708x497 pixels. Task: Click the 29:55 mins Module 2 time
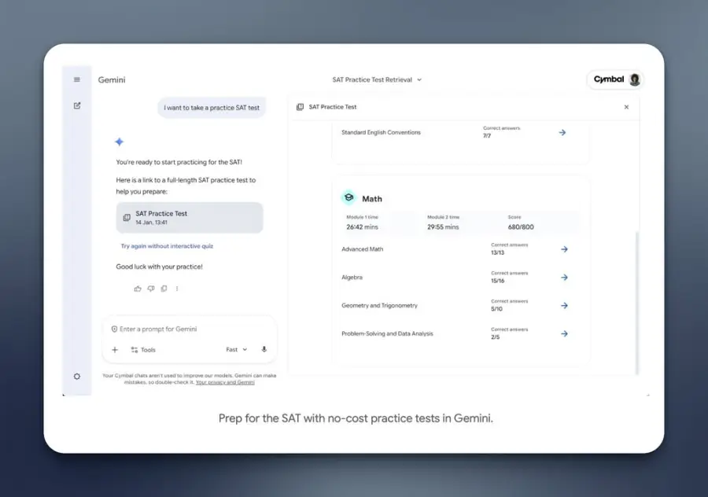point(443,227)
